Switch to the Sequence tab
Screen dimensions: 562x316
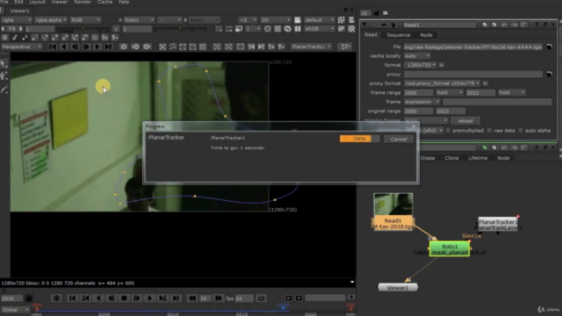click(x=398, y=35)
